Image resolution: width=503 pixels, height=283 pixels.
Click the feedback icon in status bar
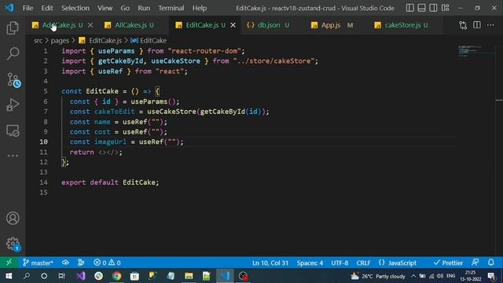coord(475,263)
